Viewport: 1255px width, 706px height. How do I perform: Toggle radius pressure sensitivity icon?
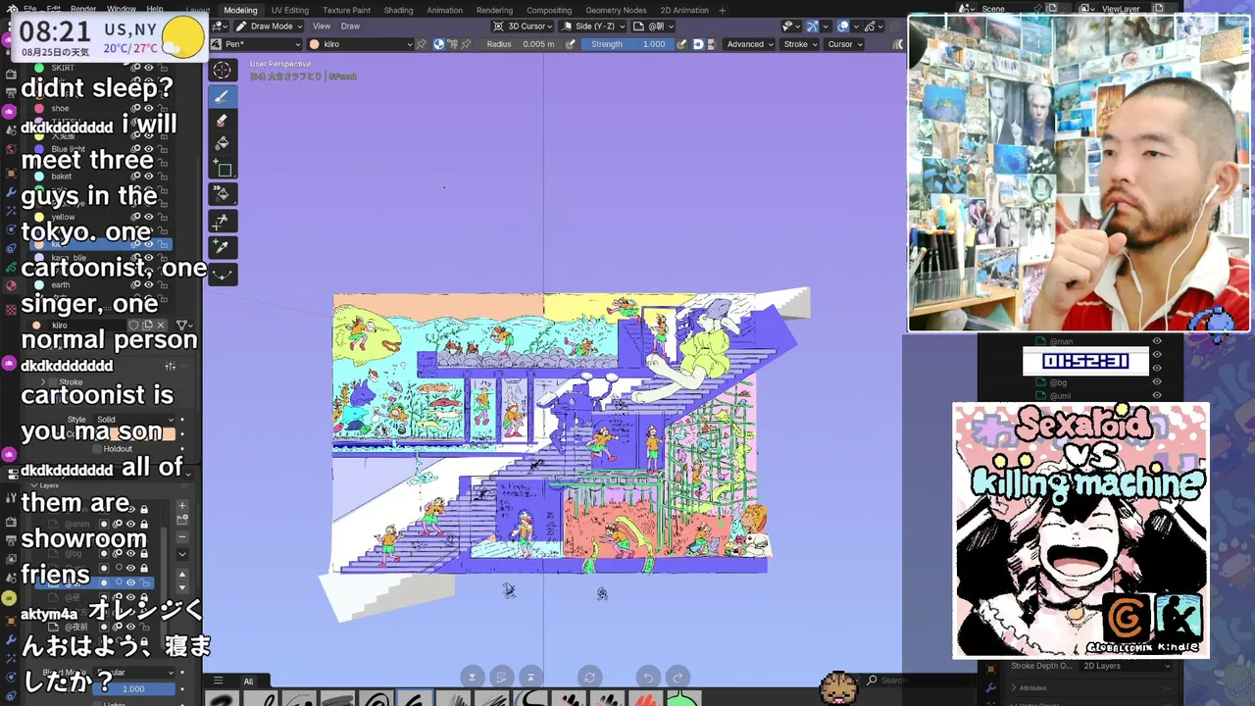point(570,44)
